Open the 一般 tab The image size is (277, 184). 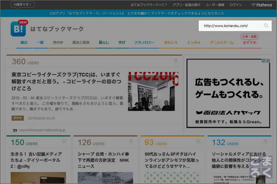tap(40, 42)
